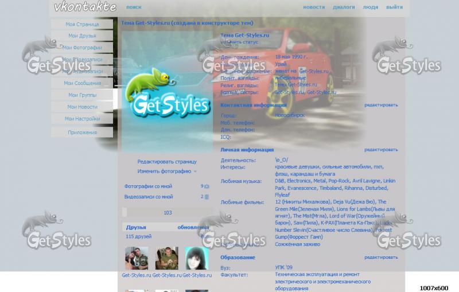Click the video icon beside Видеозаписи со мной
The image size is (459, 292).
tap(207, 197)
